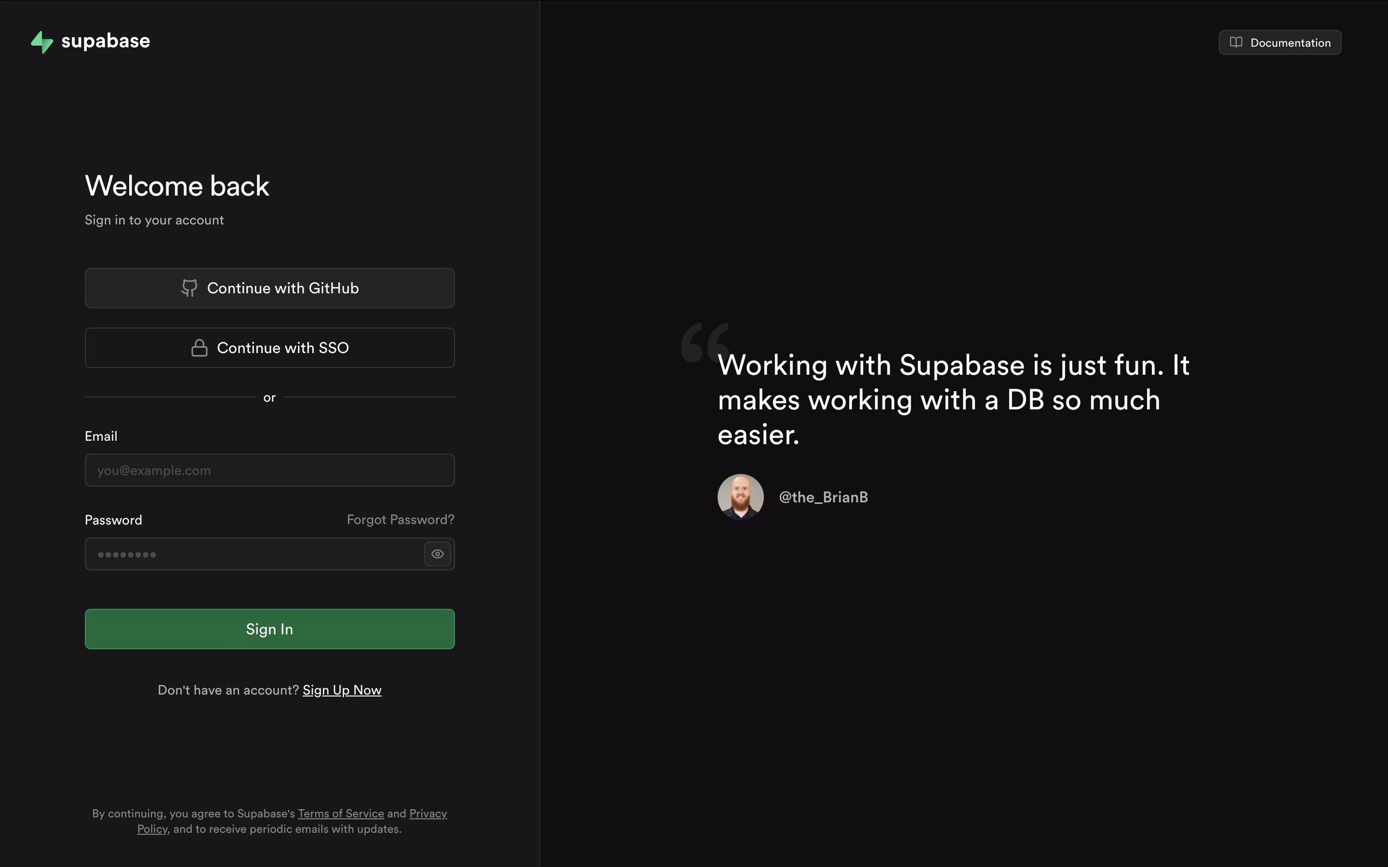Viewport: 1388px width, 867px height.
Task: Open the Terms of Service link
Action: coord(341,813)
